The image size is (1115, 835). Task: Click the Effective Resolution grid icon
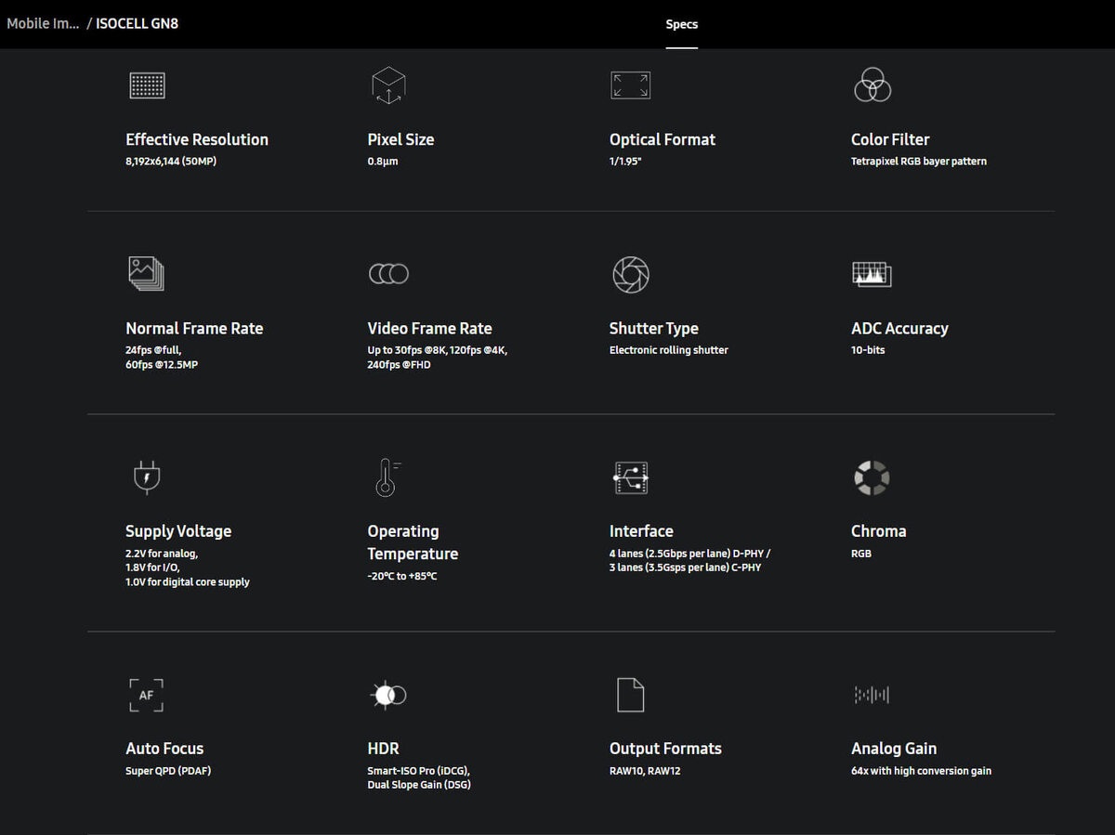point(147,85)
